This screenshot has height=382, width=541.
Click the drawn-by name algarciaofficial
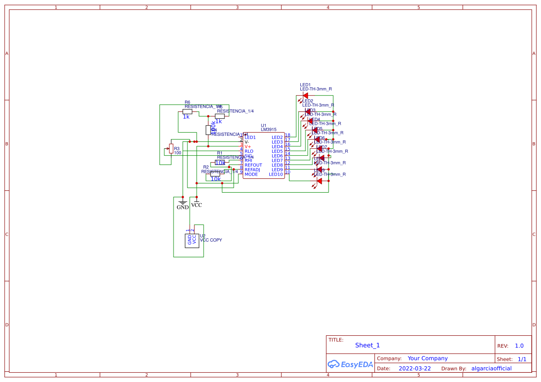[x=491, y=368]
